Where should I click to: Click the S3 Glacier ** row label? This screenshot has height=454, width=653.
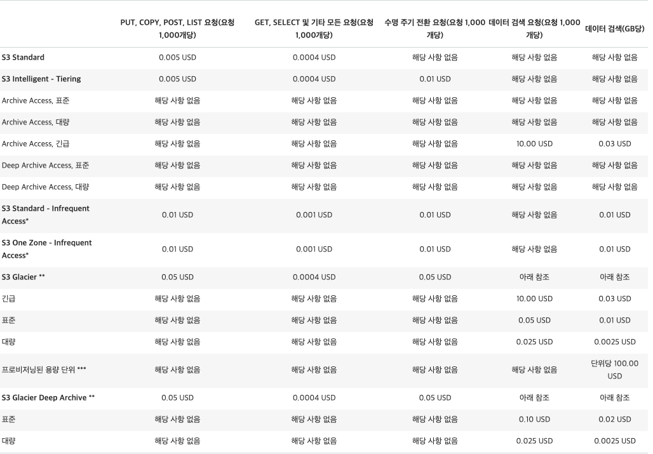tap(24, 277)
